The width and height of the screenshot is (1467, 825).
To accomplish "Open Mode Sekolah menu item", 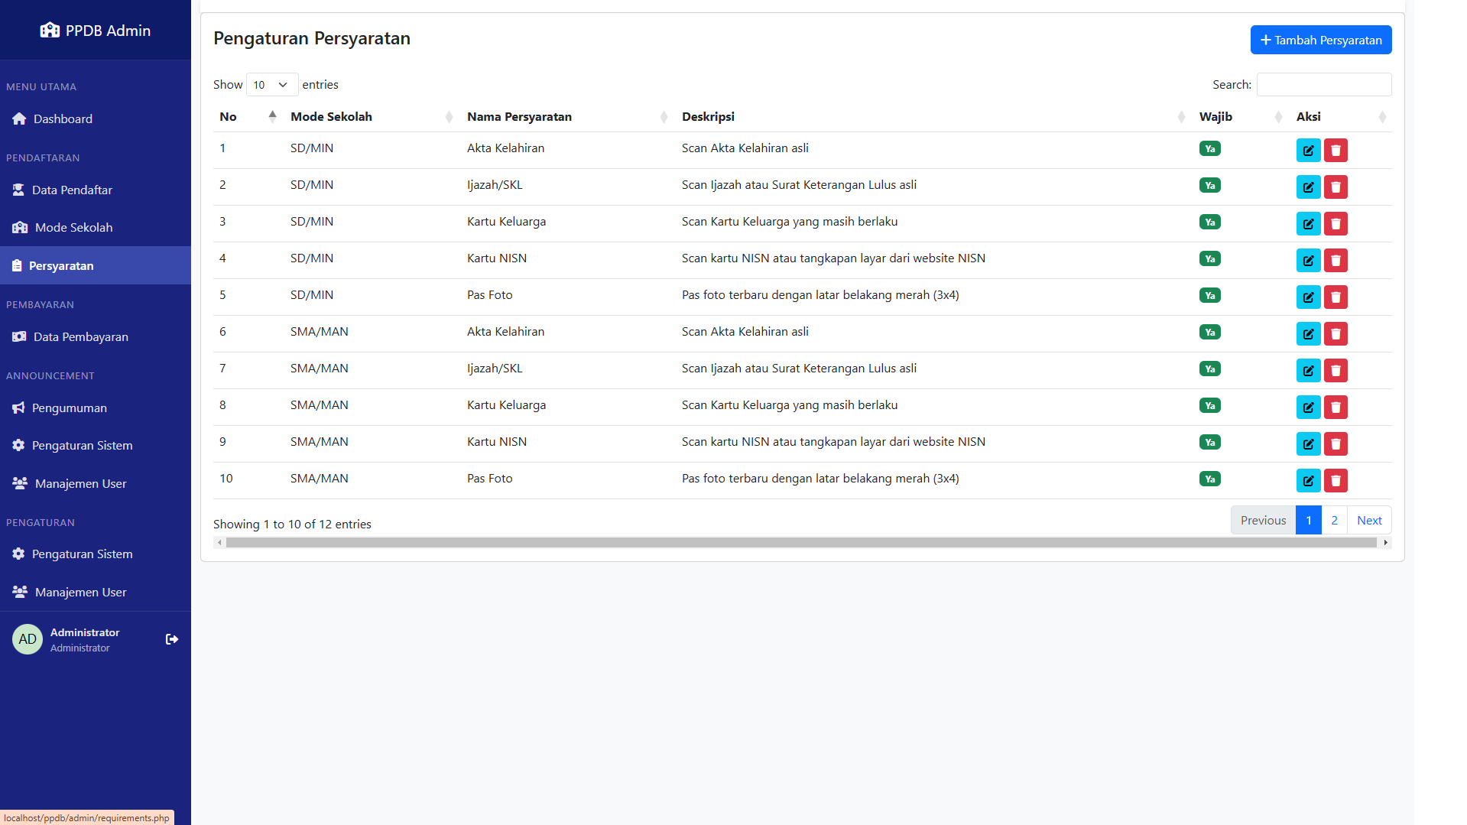I will (96, 228).
